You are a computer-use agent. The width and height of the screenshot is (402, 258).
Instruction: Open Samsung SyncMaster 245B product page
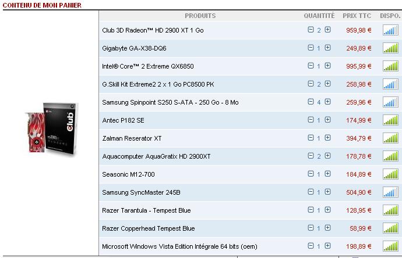[x=141, y=192]
